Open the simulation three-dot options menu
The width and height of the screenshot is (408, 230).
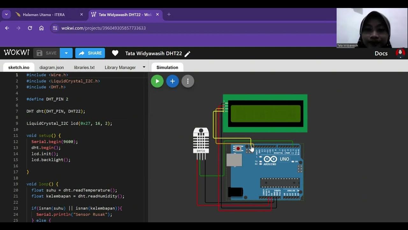point(188,81)
